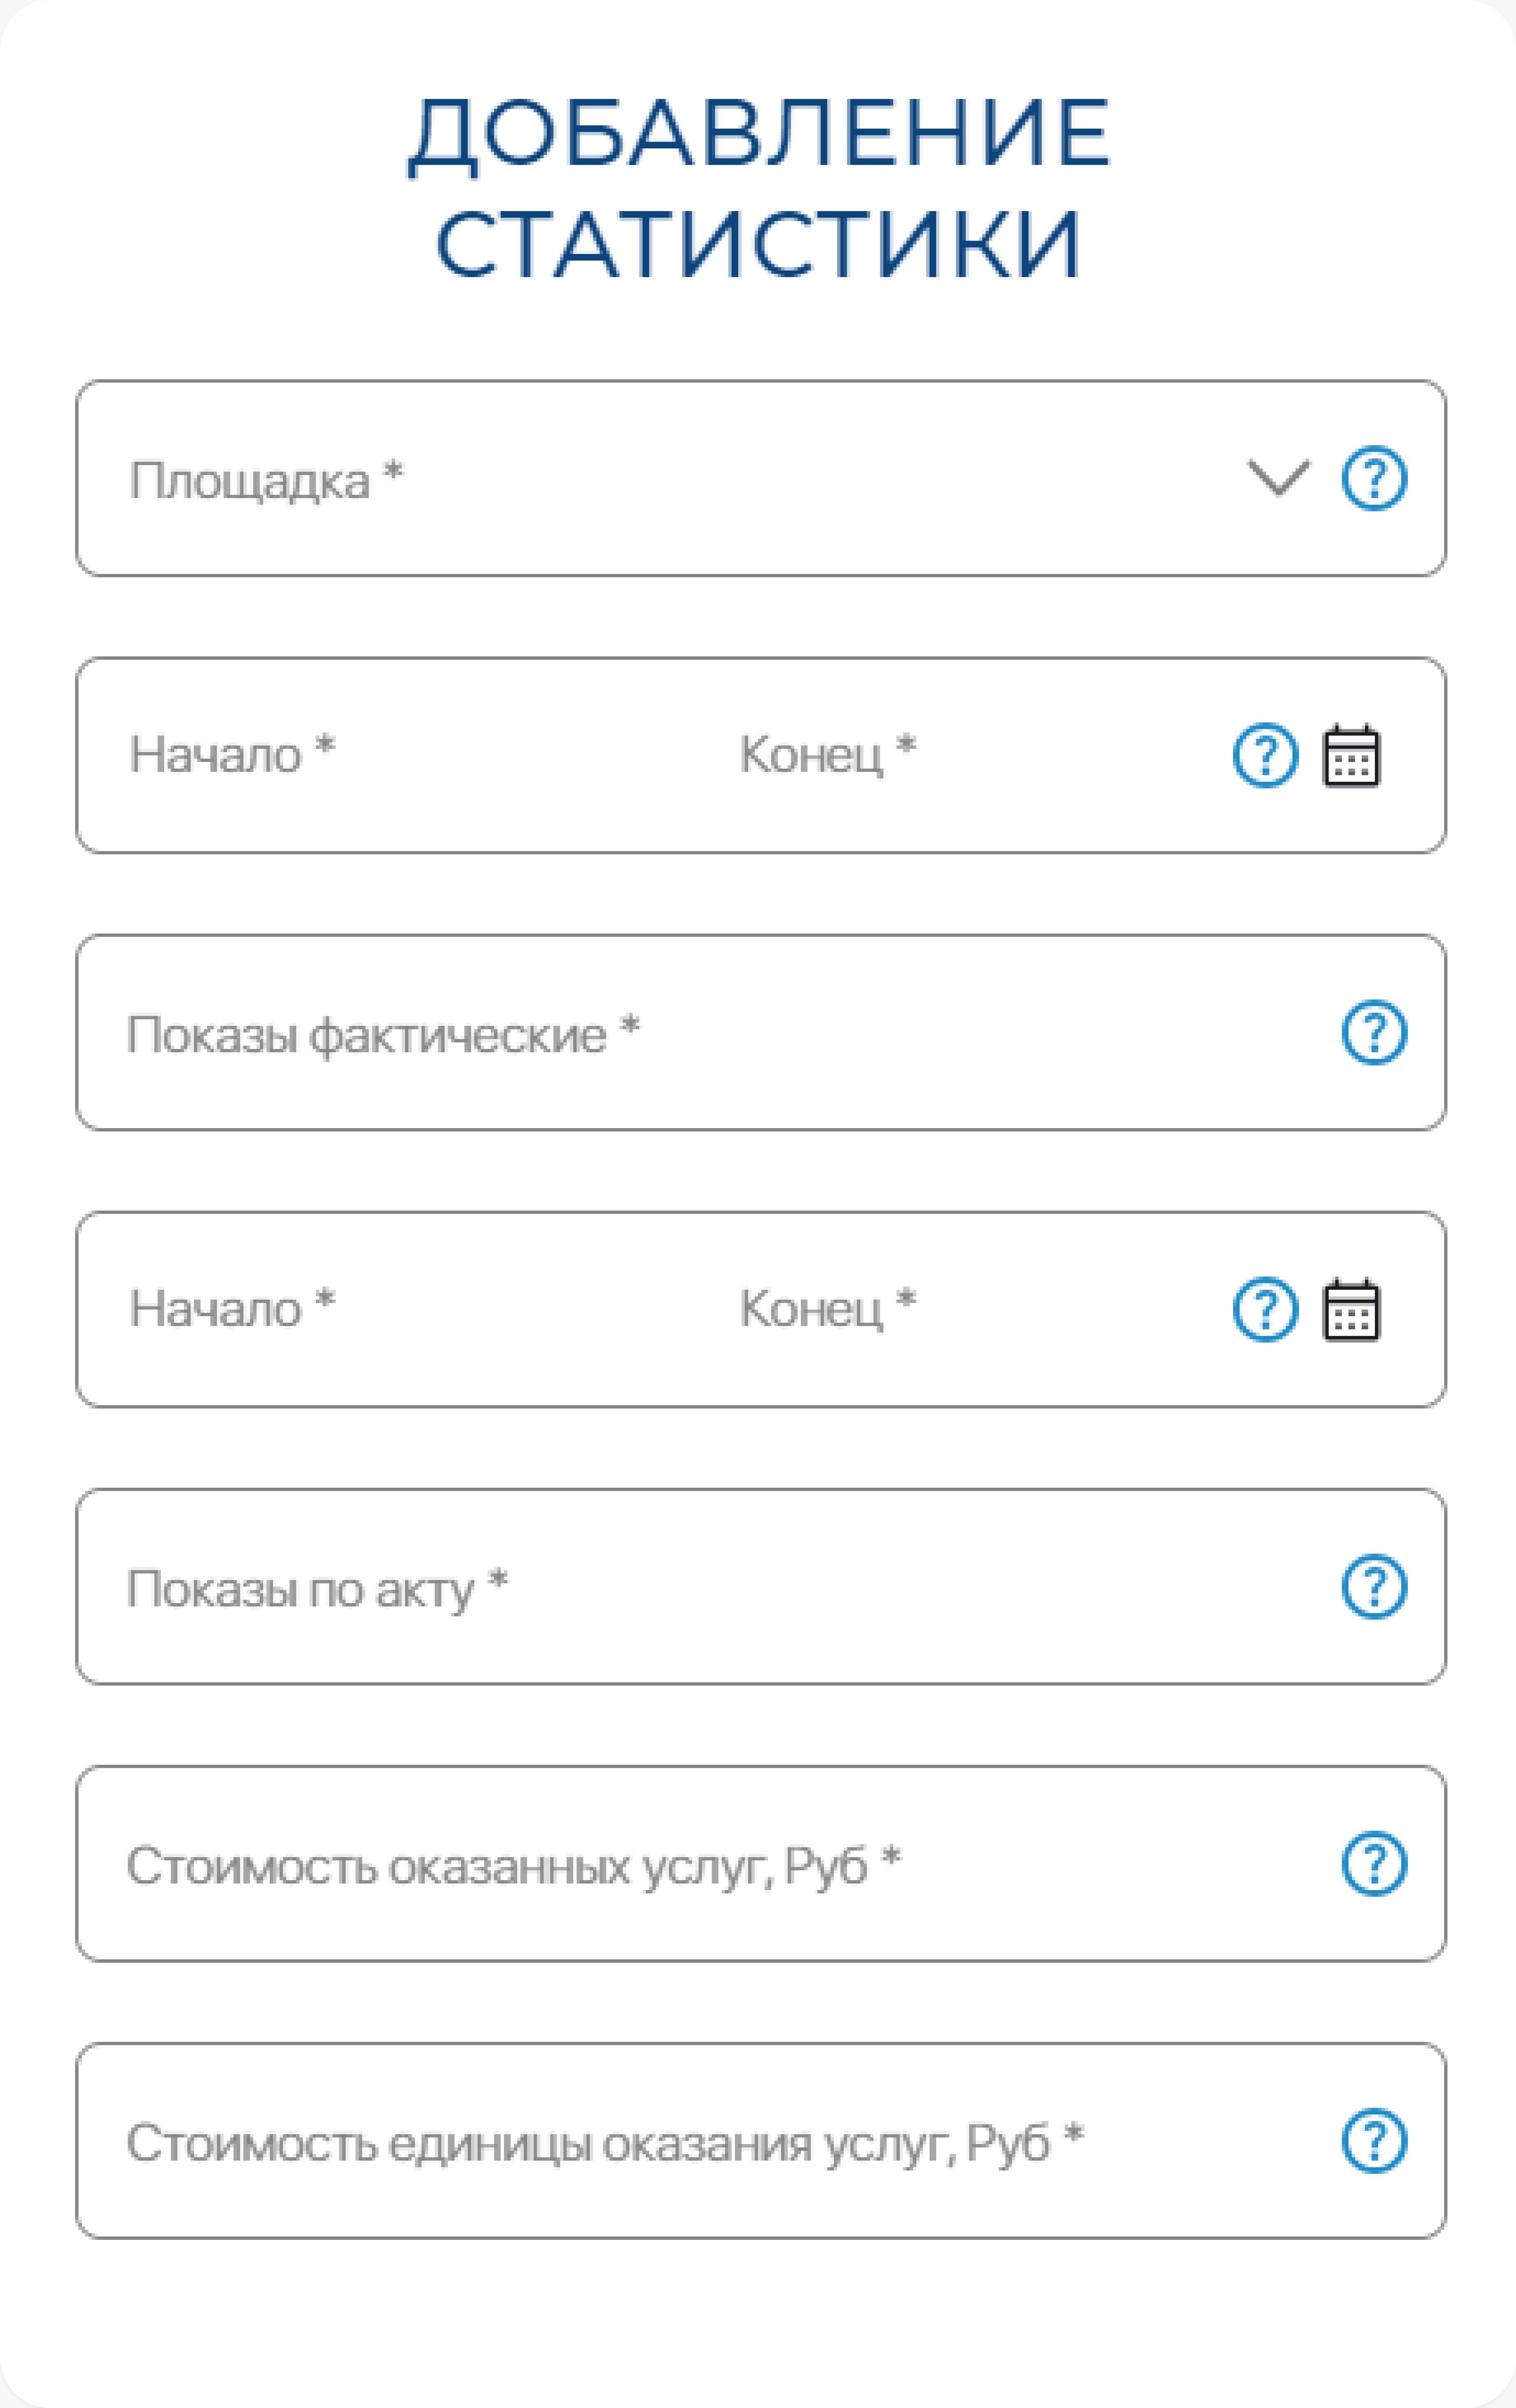Show the hint for Показы фактические
The width and height of the screenshot is (1516, 2408).
[x=1374, y=1032]
